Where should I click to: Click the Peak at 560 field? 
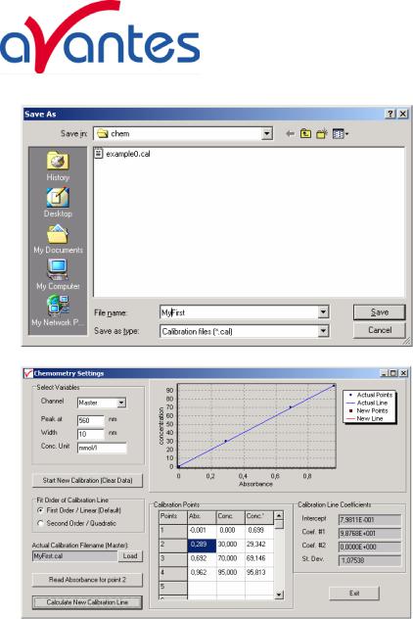[x=91, y=420]
